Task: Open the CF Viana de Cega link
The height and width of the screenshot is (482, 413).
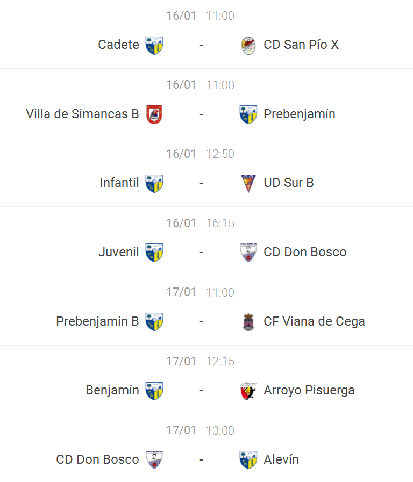Action: coord(314,321)
